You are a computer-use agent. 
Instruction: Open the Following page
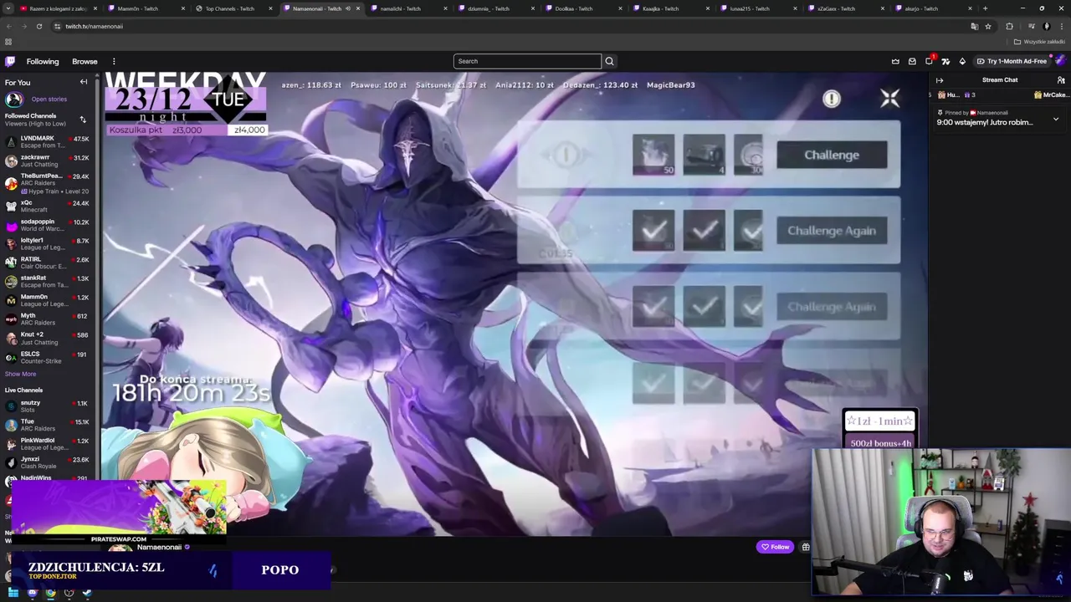[x=43, y=61]
